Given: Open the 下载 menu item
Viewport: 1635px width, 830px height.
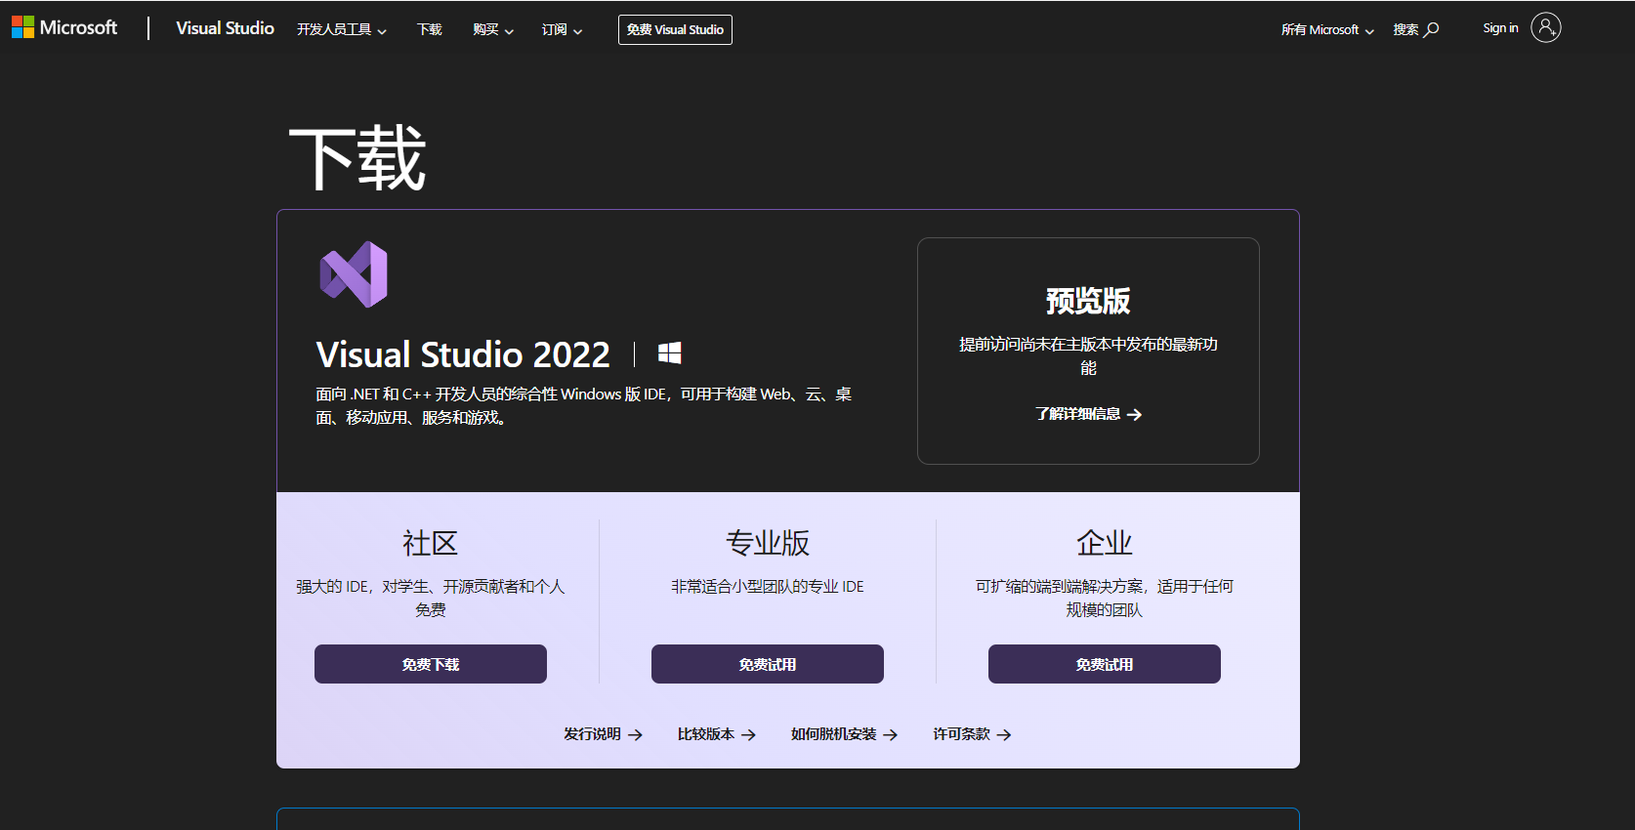Looking at the screenshot, I should coord(430,29).
